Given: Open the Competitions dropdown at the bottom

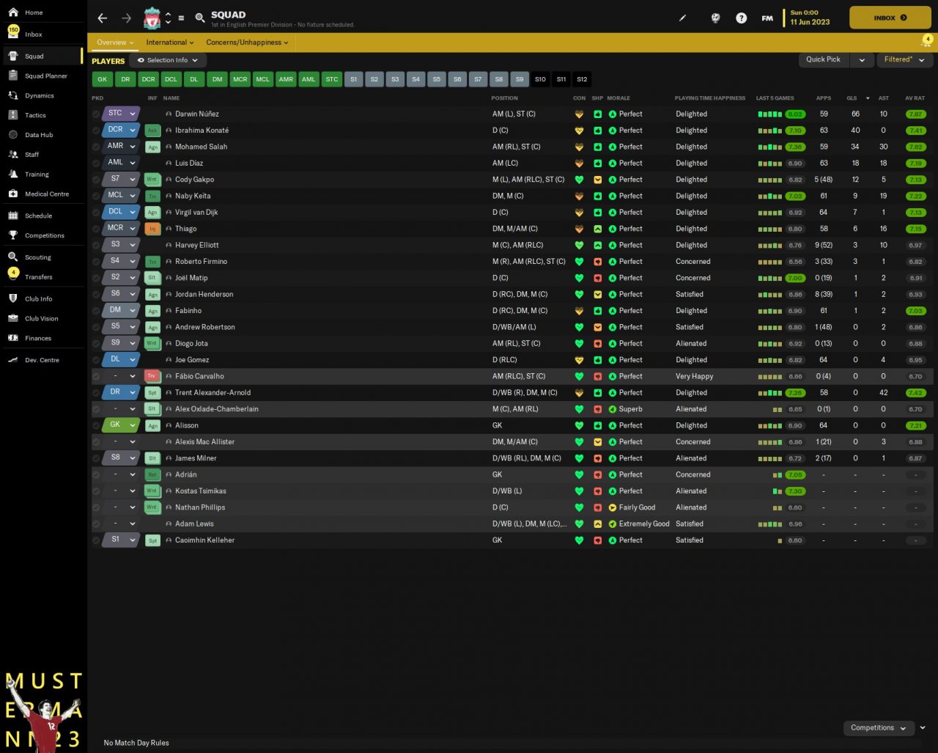Looking at the screenshot, I should click(x=879, y=728).
